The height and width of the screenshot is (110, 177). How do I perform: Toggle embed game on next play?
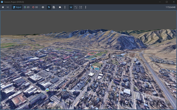[71, 7]
